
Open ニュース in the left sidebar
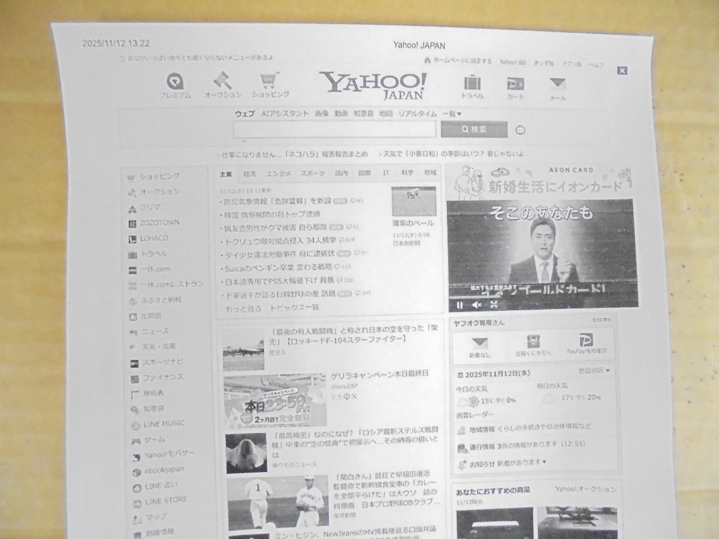pyautogui.click(x=150, y=331)
